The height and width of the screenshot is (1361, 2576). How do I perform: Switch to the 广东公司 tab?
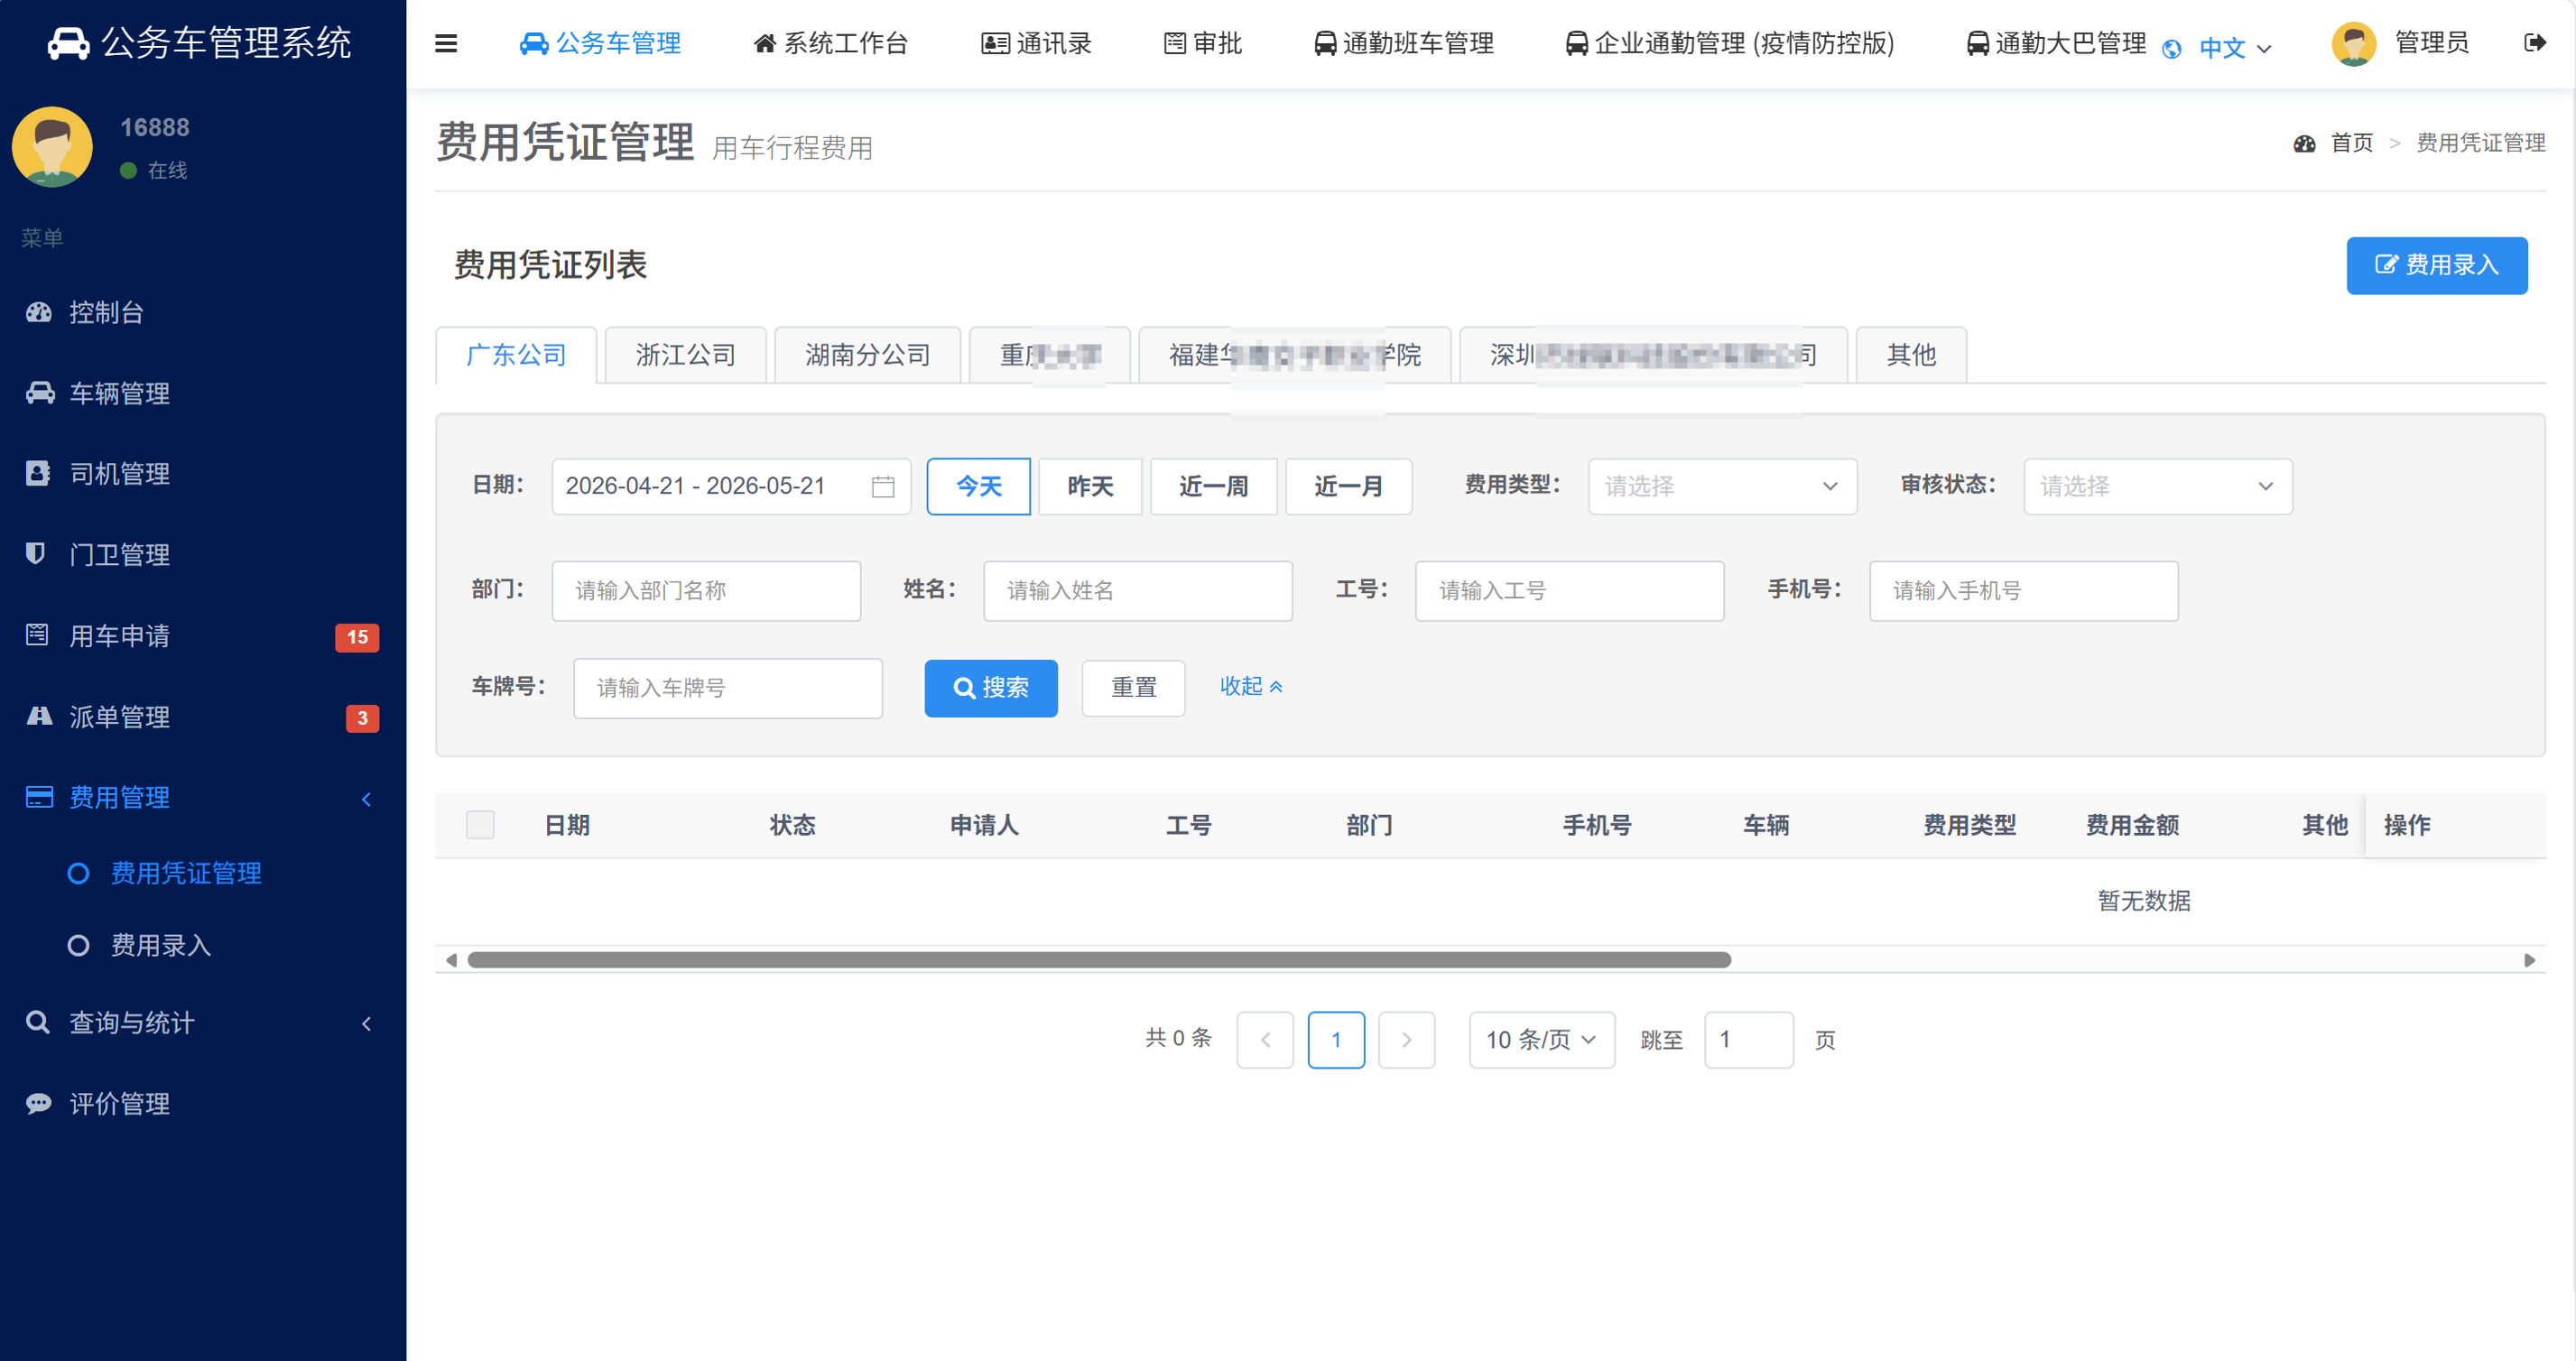click(516, 355)
